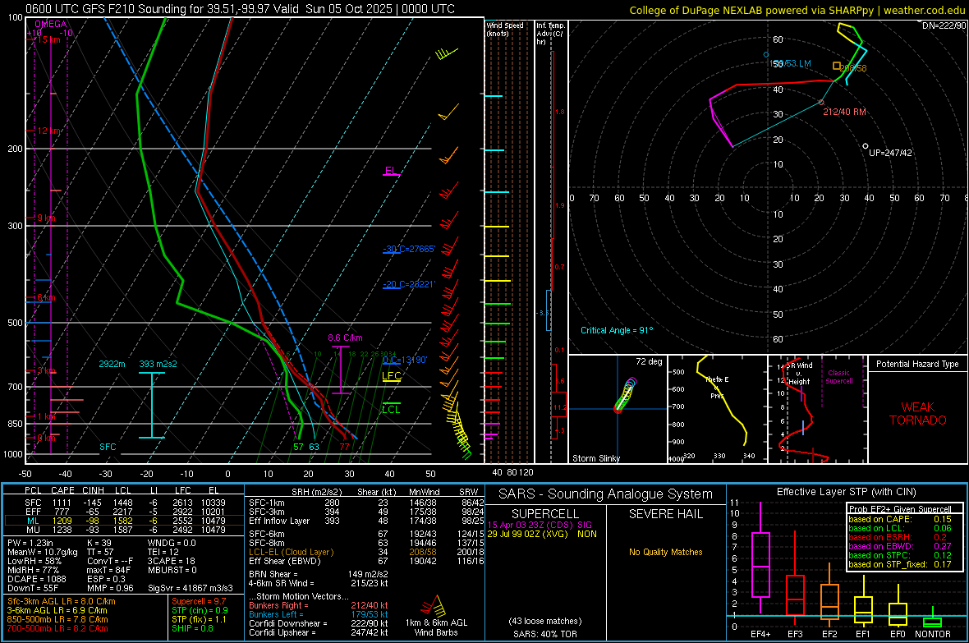
Task: Click the SARS: 40% TOR text
Action: 544,634
